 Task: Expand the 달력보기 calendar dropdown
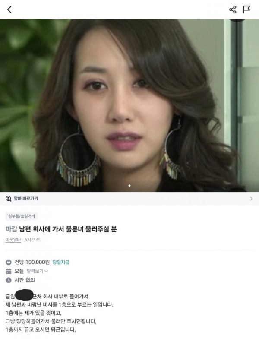(37, 271)
